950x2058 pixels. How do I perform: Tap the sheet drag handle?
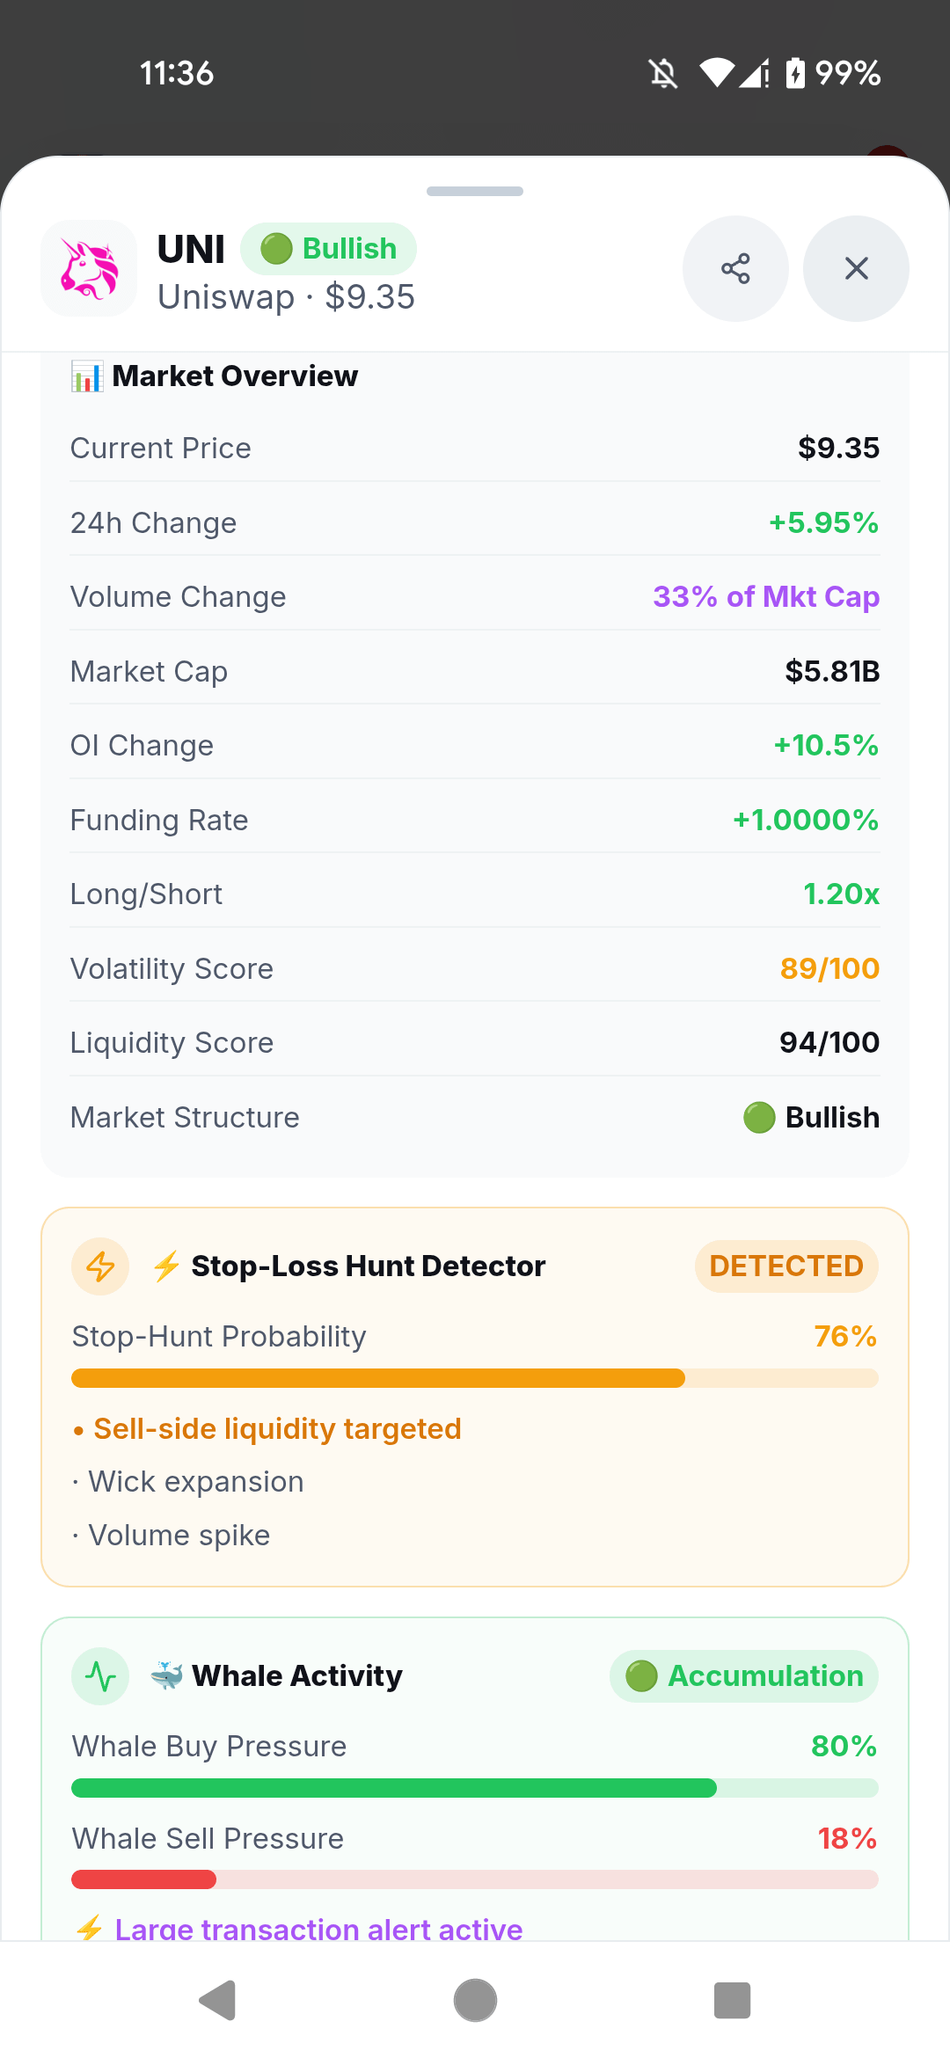click(x=475, y=191)
